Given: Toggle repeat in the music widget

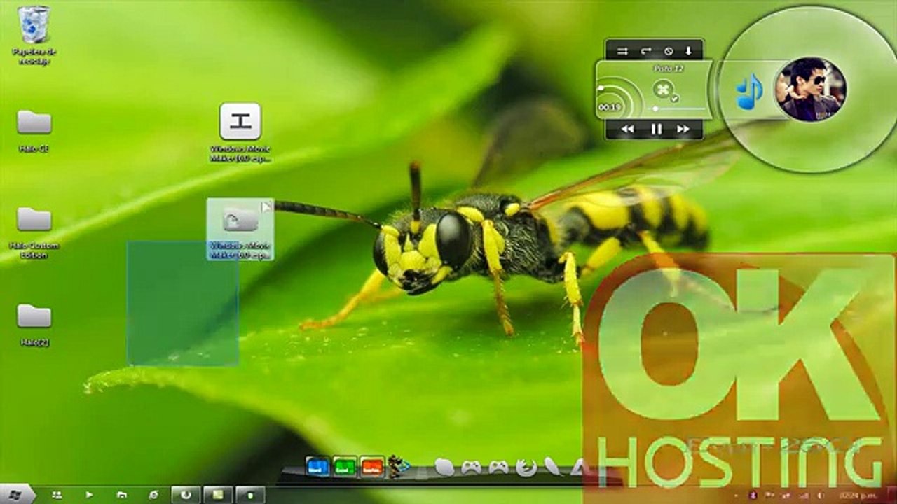Looking at the screenshot, I should [645, 51].
